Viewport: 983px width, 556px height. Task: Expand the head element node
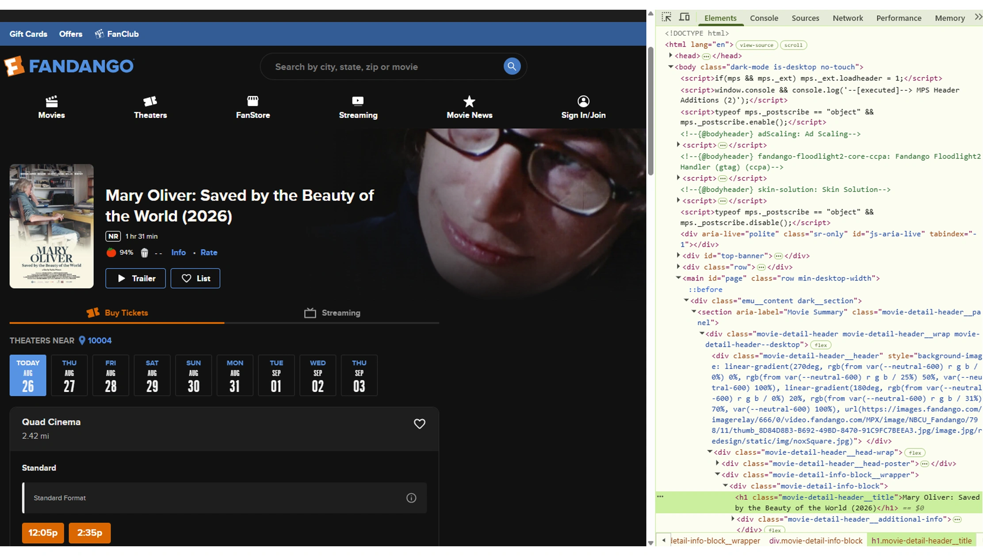[671, 55]
